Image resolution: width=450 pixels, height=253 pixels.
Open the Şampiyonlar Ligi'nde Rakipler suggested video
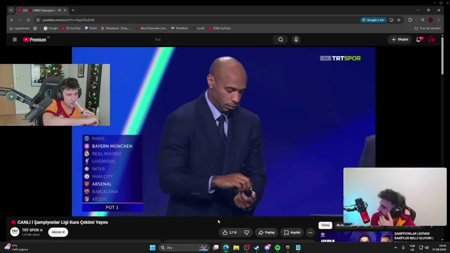[x=413, y=236]
